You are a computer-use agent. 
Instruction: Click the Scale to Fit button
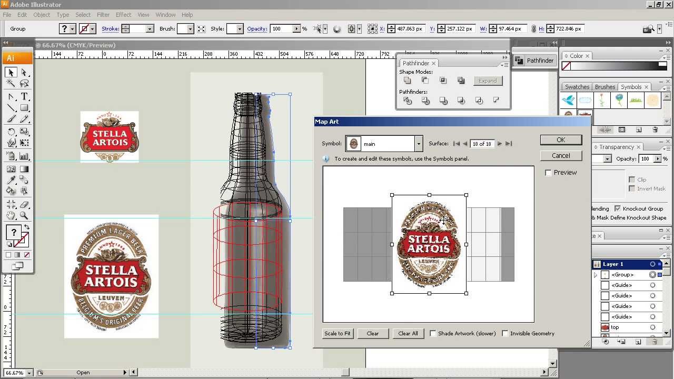(338, 333)
